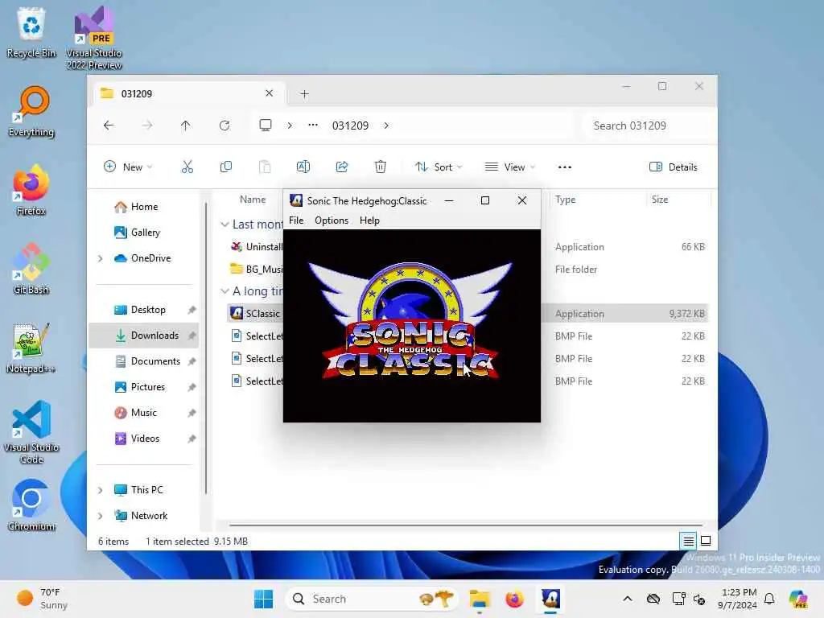Select the BG_Music folder
Image resolution: width=824 pixels, height=618 pixels.
[x=257, y=269]
